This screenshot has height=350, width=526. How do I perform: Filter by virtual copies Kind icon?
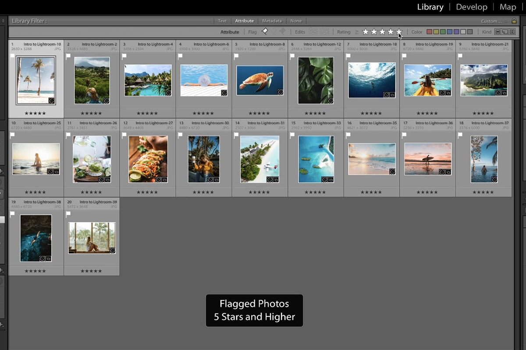(505, 32)
